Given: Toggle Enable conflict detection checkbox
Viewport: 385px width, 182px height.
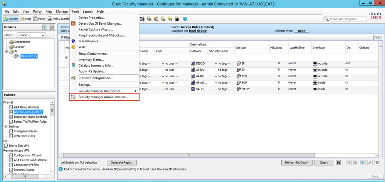Looking at the screenshot, I should [x=63, y=162].
